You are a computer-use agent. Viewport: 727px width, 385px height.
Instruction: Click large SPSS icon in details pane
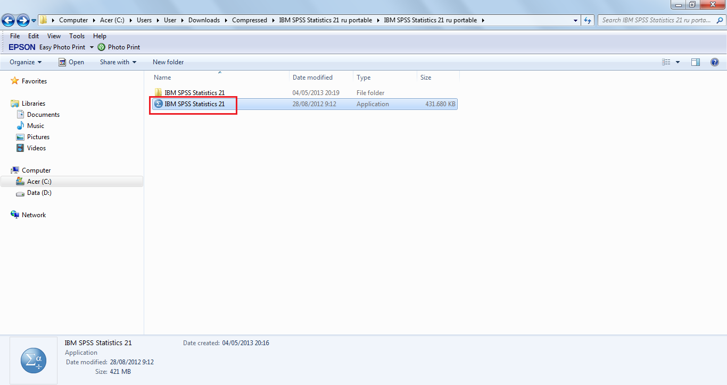pyautogui.click(x=34, y=361)
